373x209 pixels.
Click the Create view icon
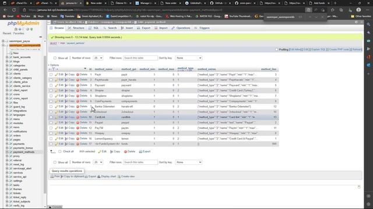tap(119, 176)
